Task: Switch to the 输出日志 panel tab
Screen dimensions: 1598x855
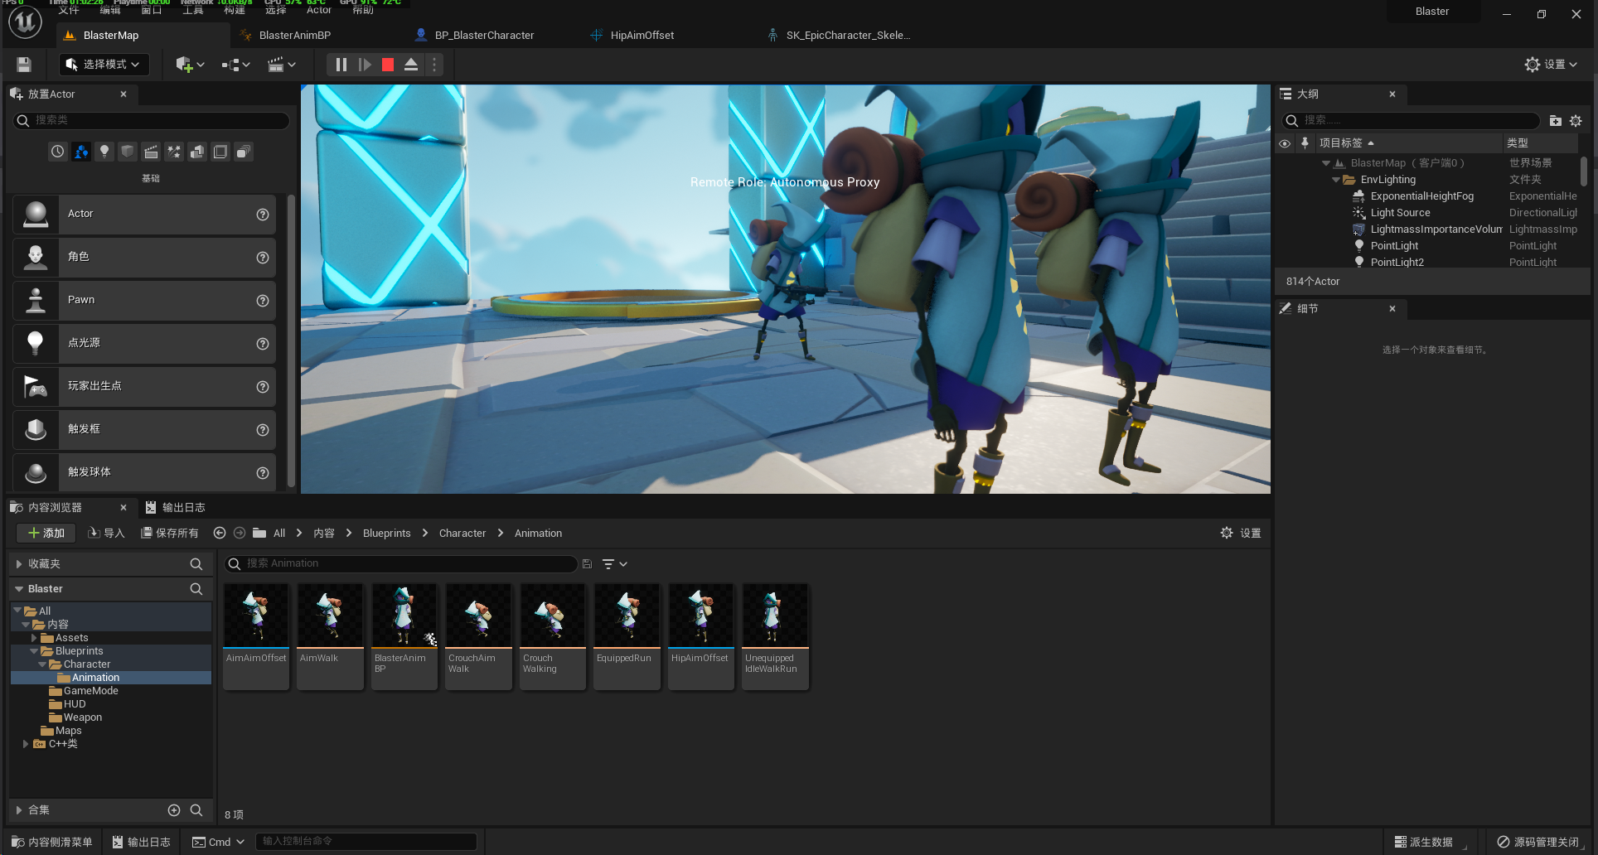Action: [175, 507]
